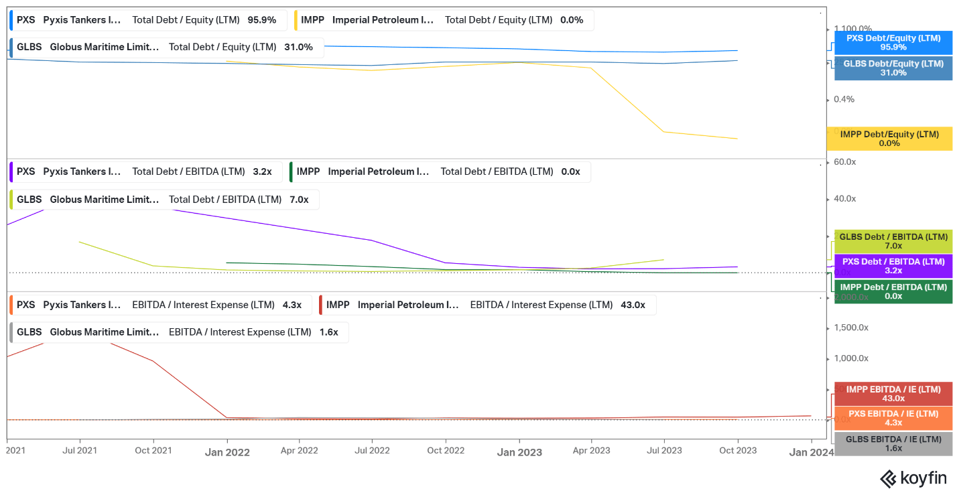Select the GLBS Total Debt / Equity legend entry
The image size is (959, 495).
coord(166,48)
